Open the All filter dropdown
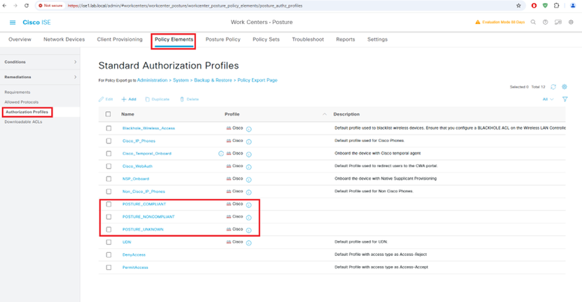 [548, 99]
